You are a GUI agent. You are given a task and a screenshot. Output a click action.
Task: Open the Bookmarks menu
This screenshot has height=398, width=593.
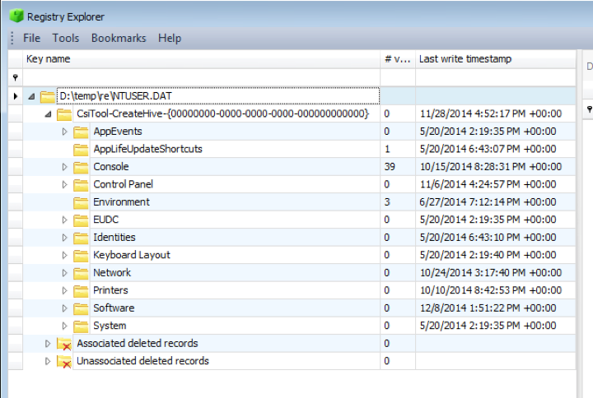pyautogui.click(x=118, y=38)
